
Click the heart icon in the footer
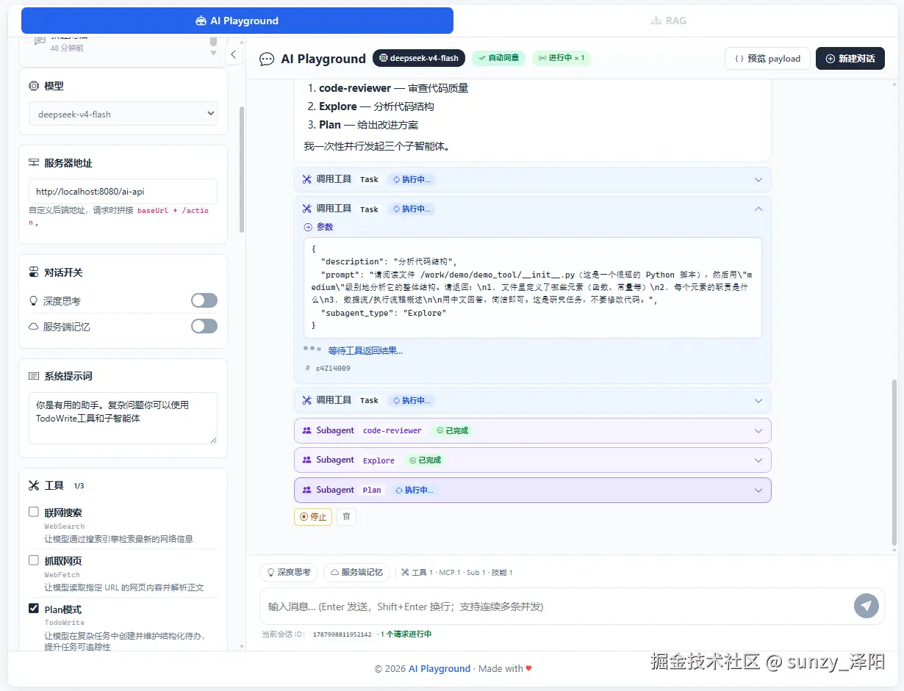click(528, 668)
